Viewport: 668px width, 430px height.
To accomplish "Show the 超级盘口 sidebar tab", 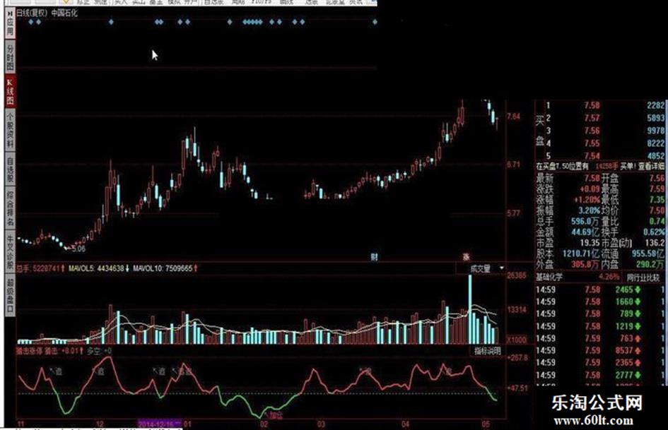I will [10, 294].
